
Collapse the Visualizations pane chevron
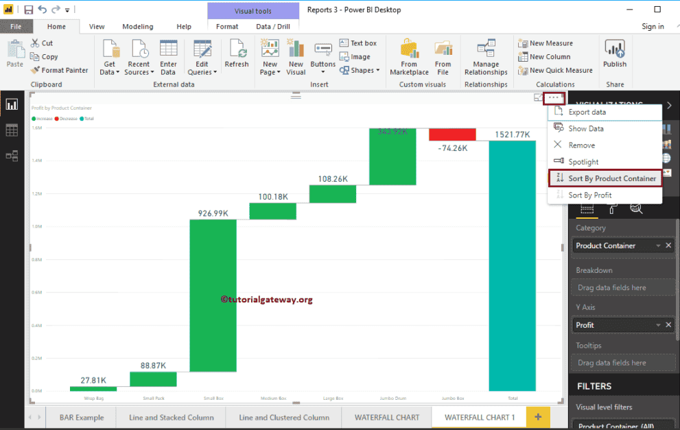tap(669, 105)
